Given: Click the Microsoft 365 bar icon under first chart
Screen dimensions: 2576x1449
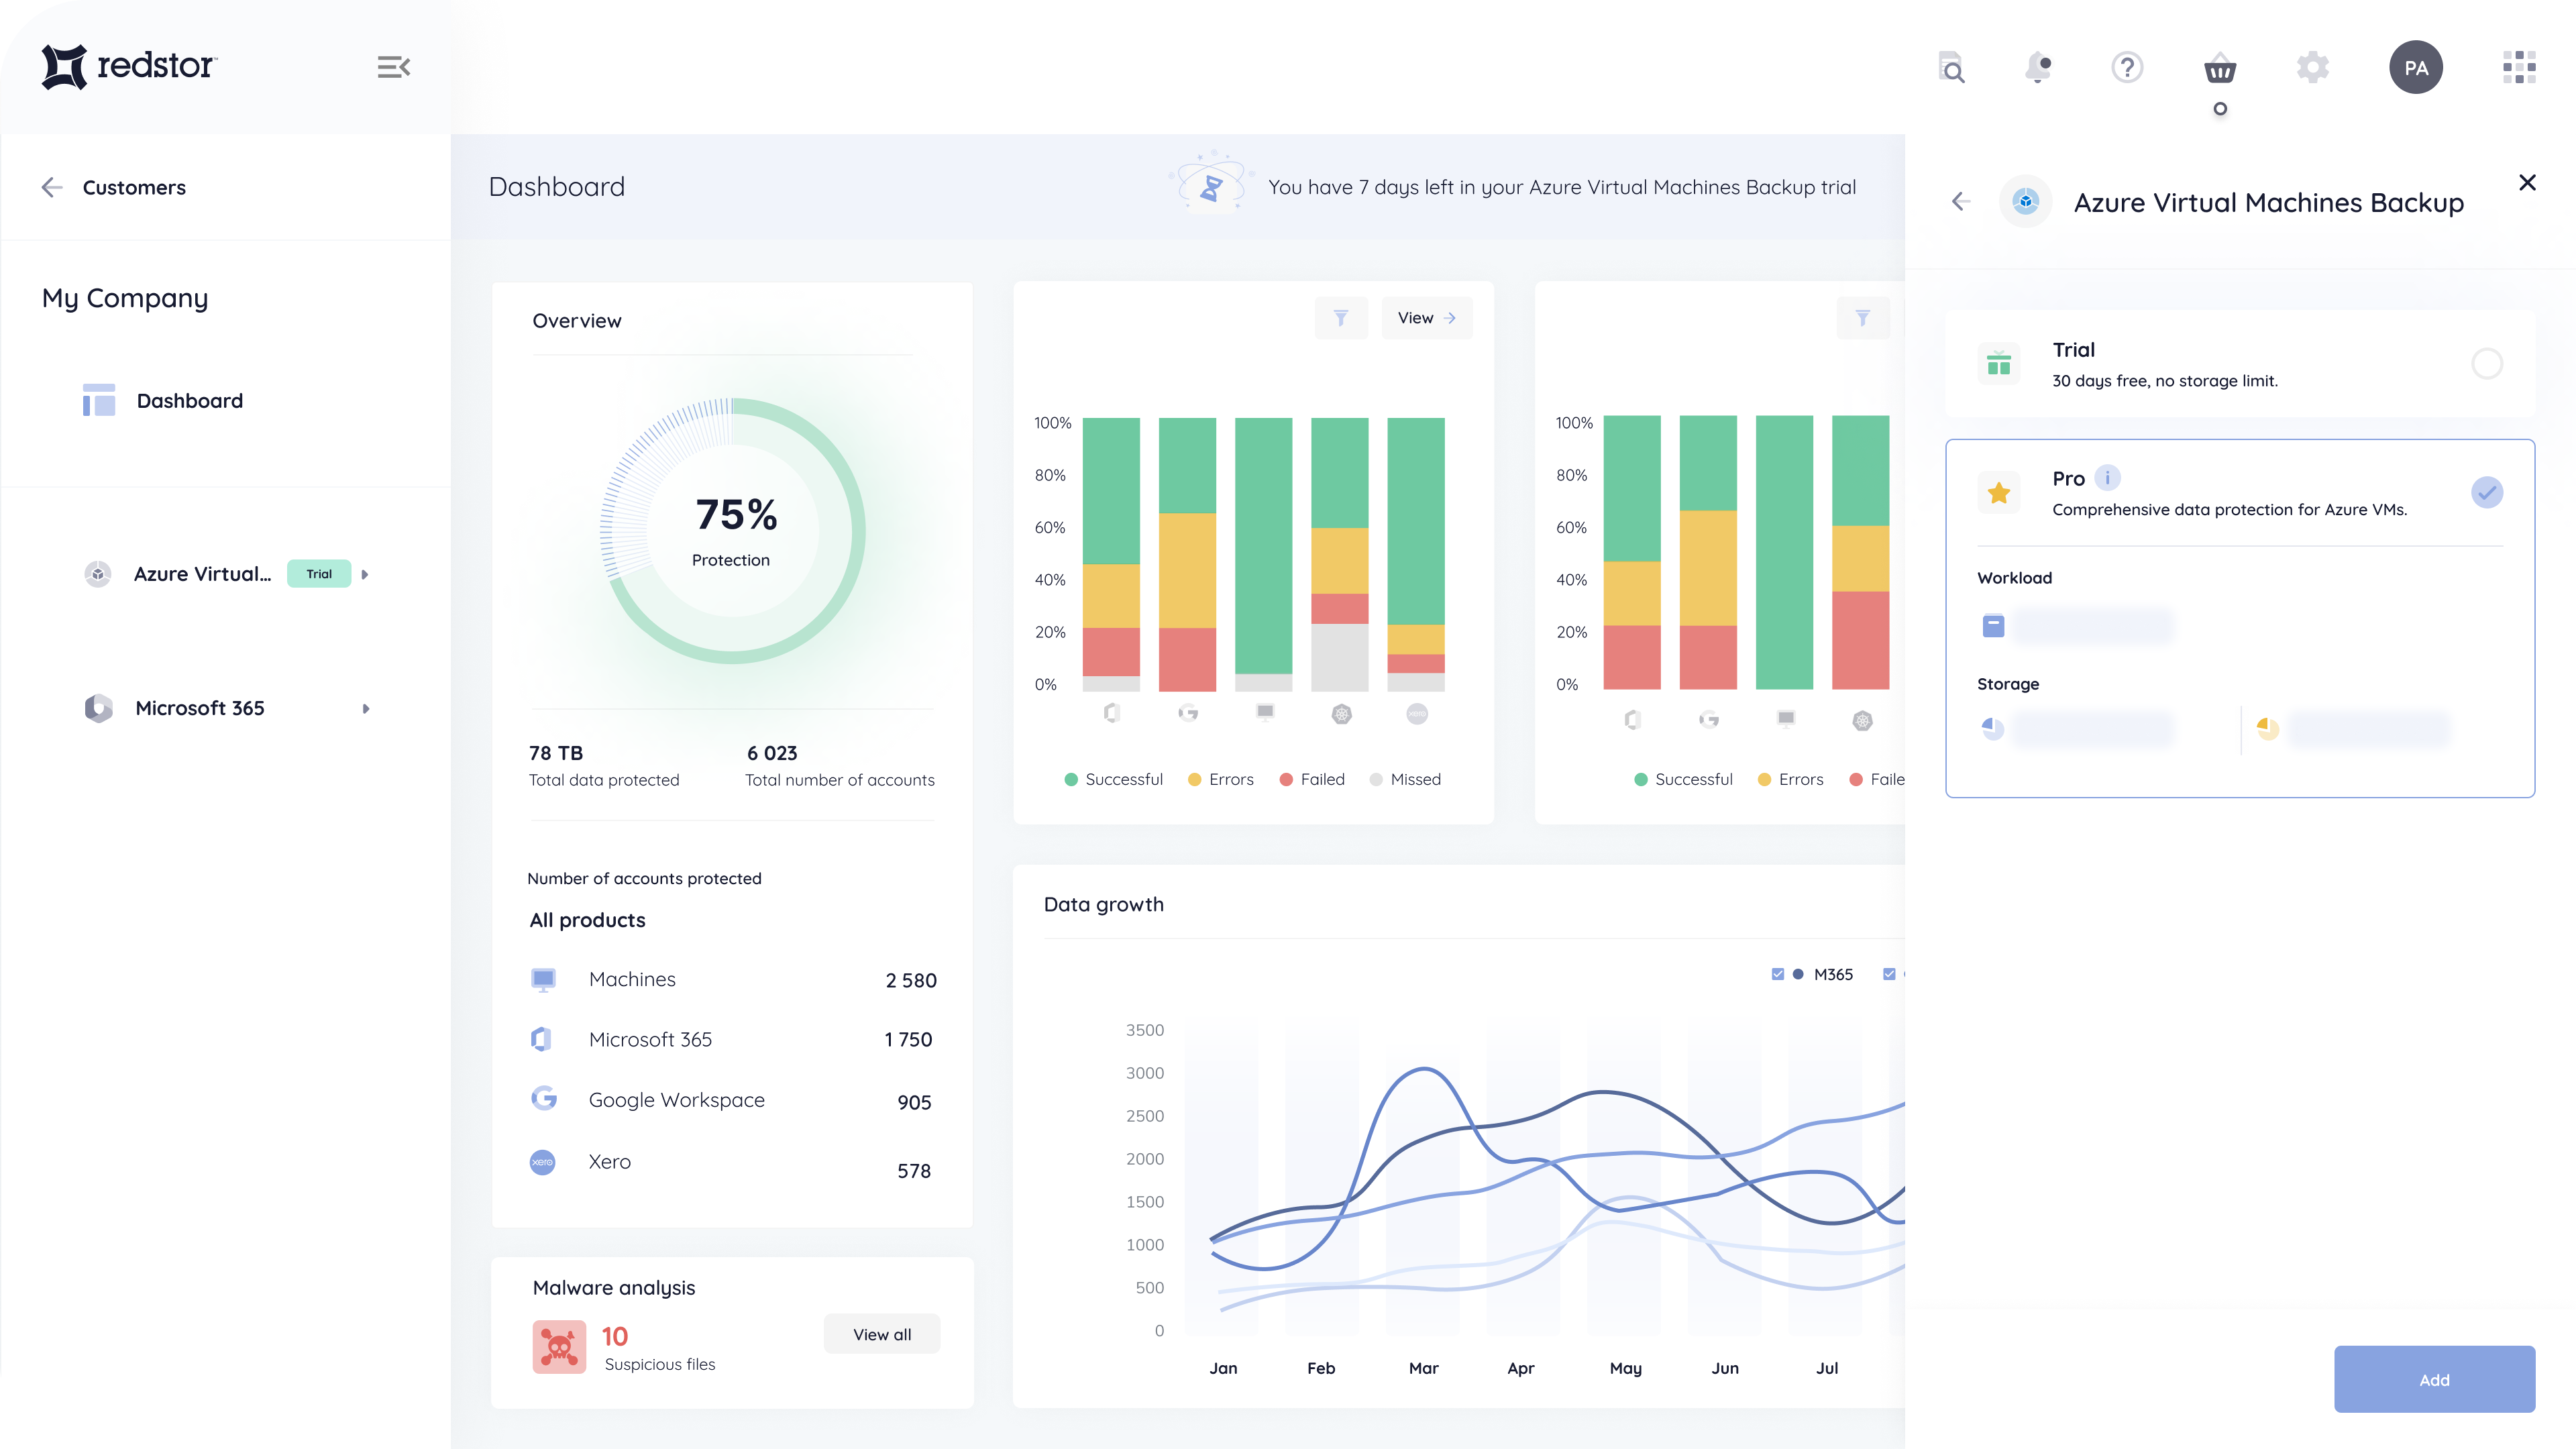Looking at the screenshot, I should pyautogui.click(x=1112, y=713).
